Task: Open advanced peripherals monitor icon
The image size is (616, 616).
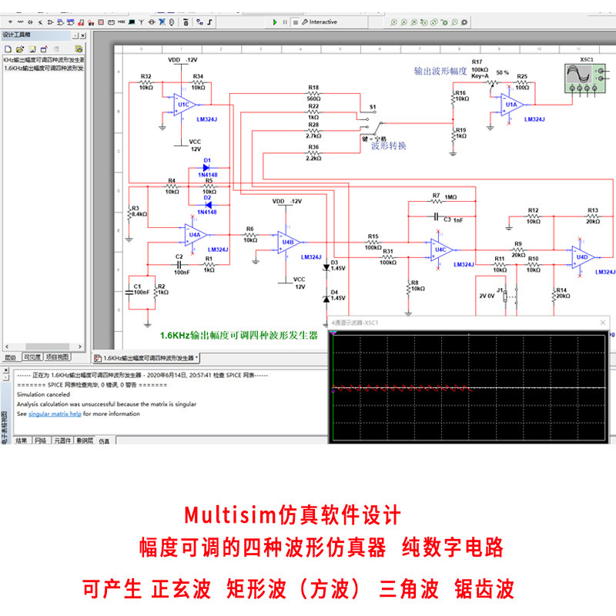Action: [x=132, y=22]
